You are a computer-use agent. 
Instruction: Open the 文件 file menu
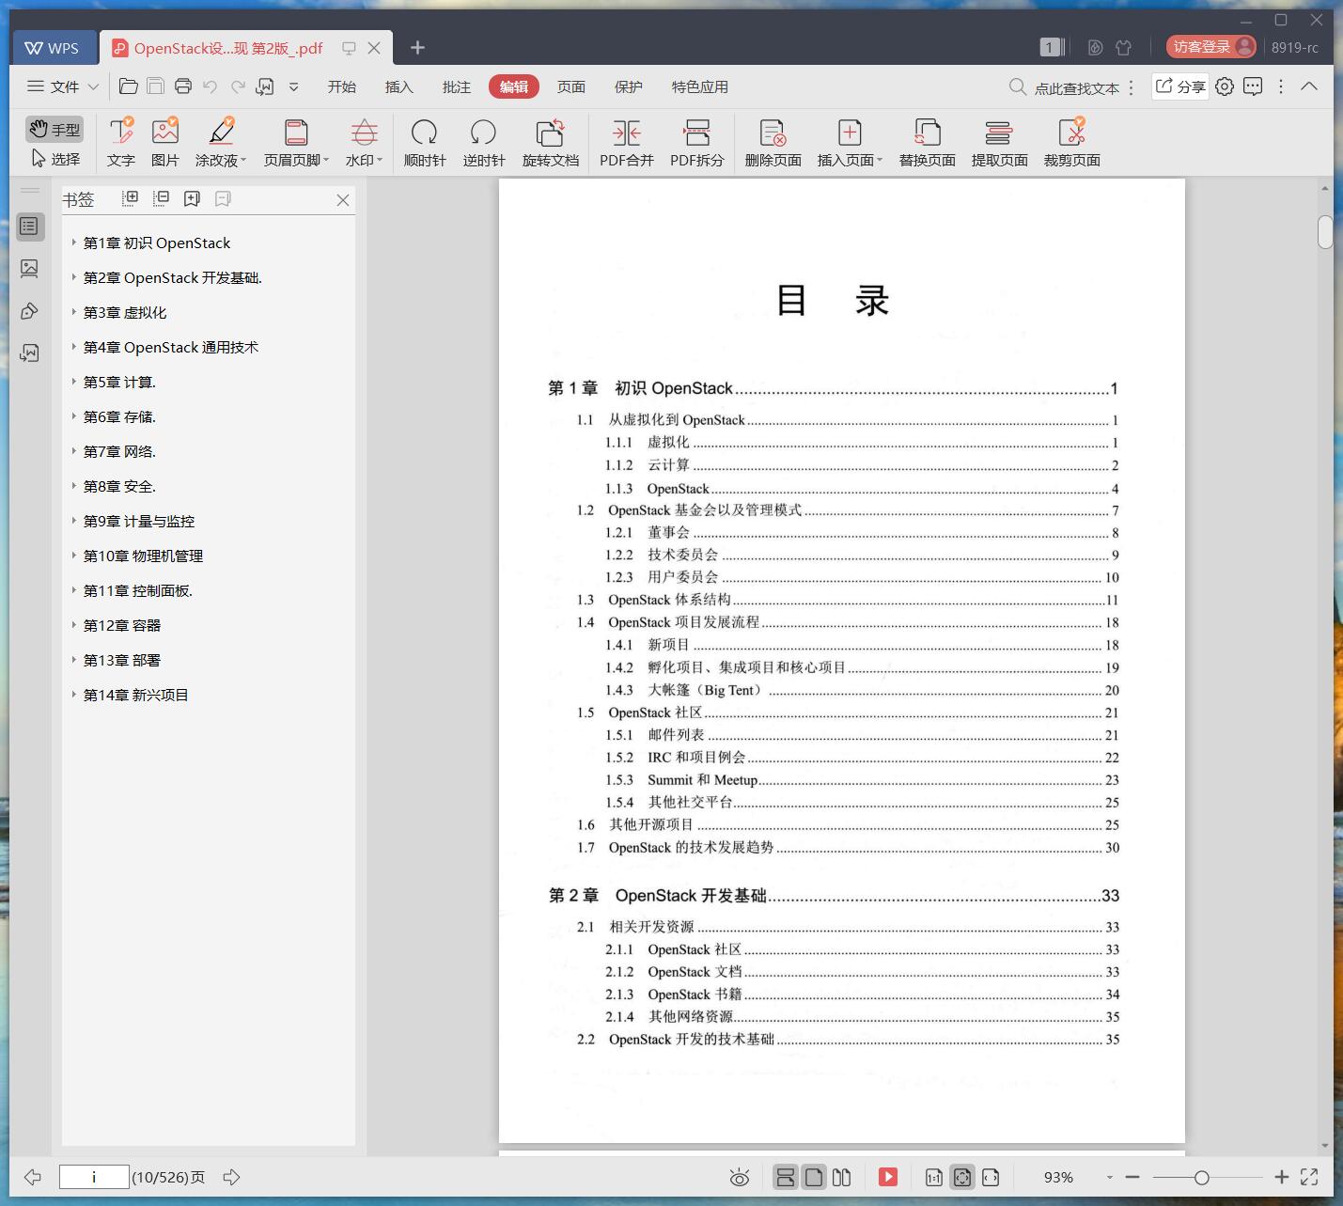(x=63, y=86)
